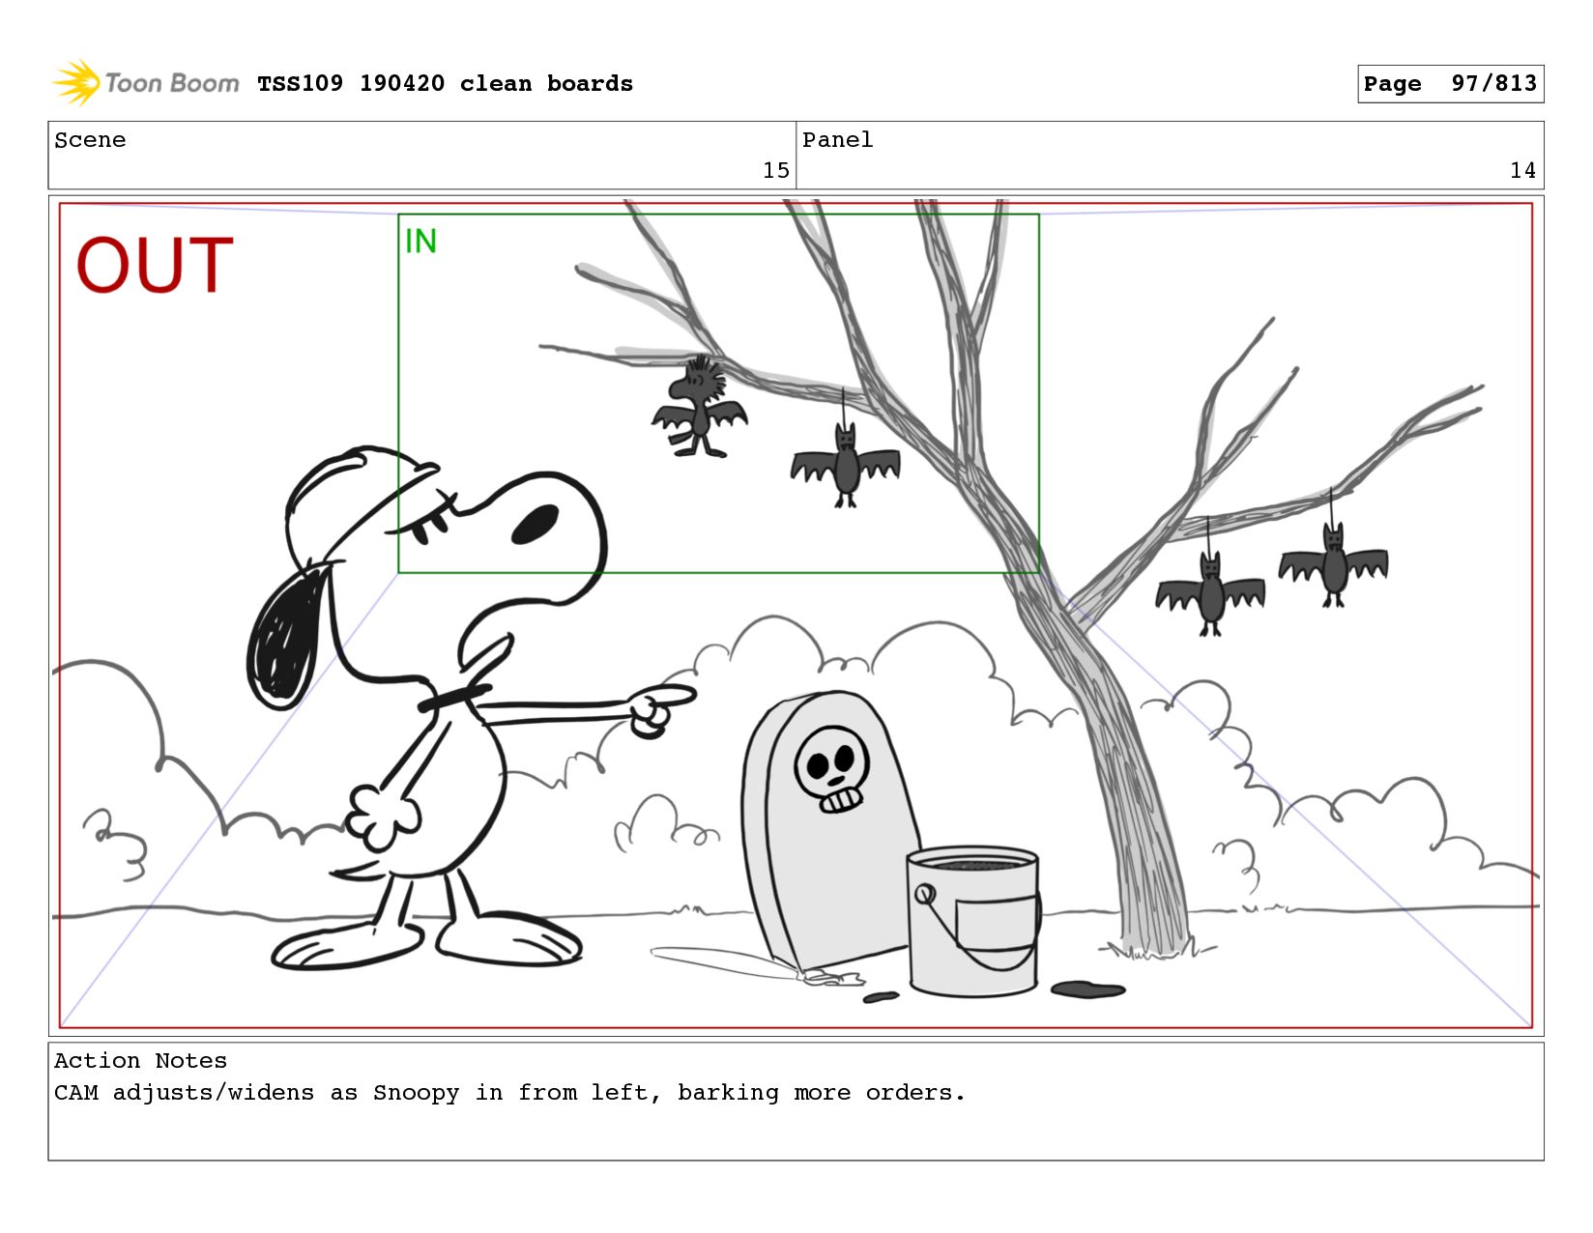This screenshot has width=1593, height=1233.
Task: Click the green "IN" camera frame label
Action: click(420, 241)
